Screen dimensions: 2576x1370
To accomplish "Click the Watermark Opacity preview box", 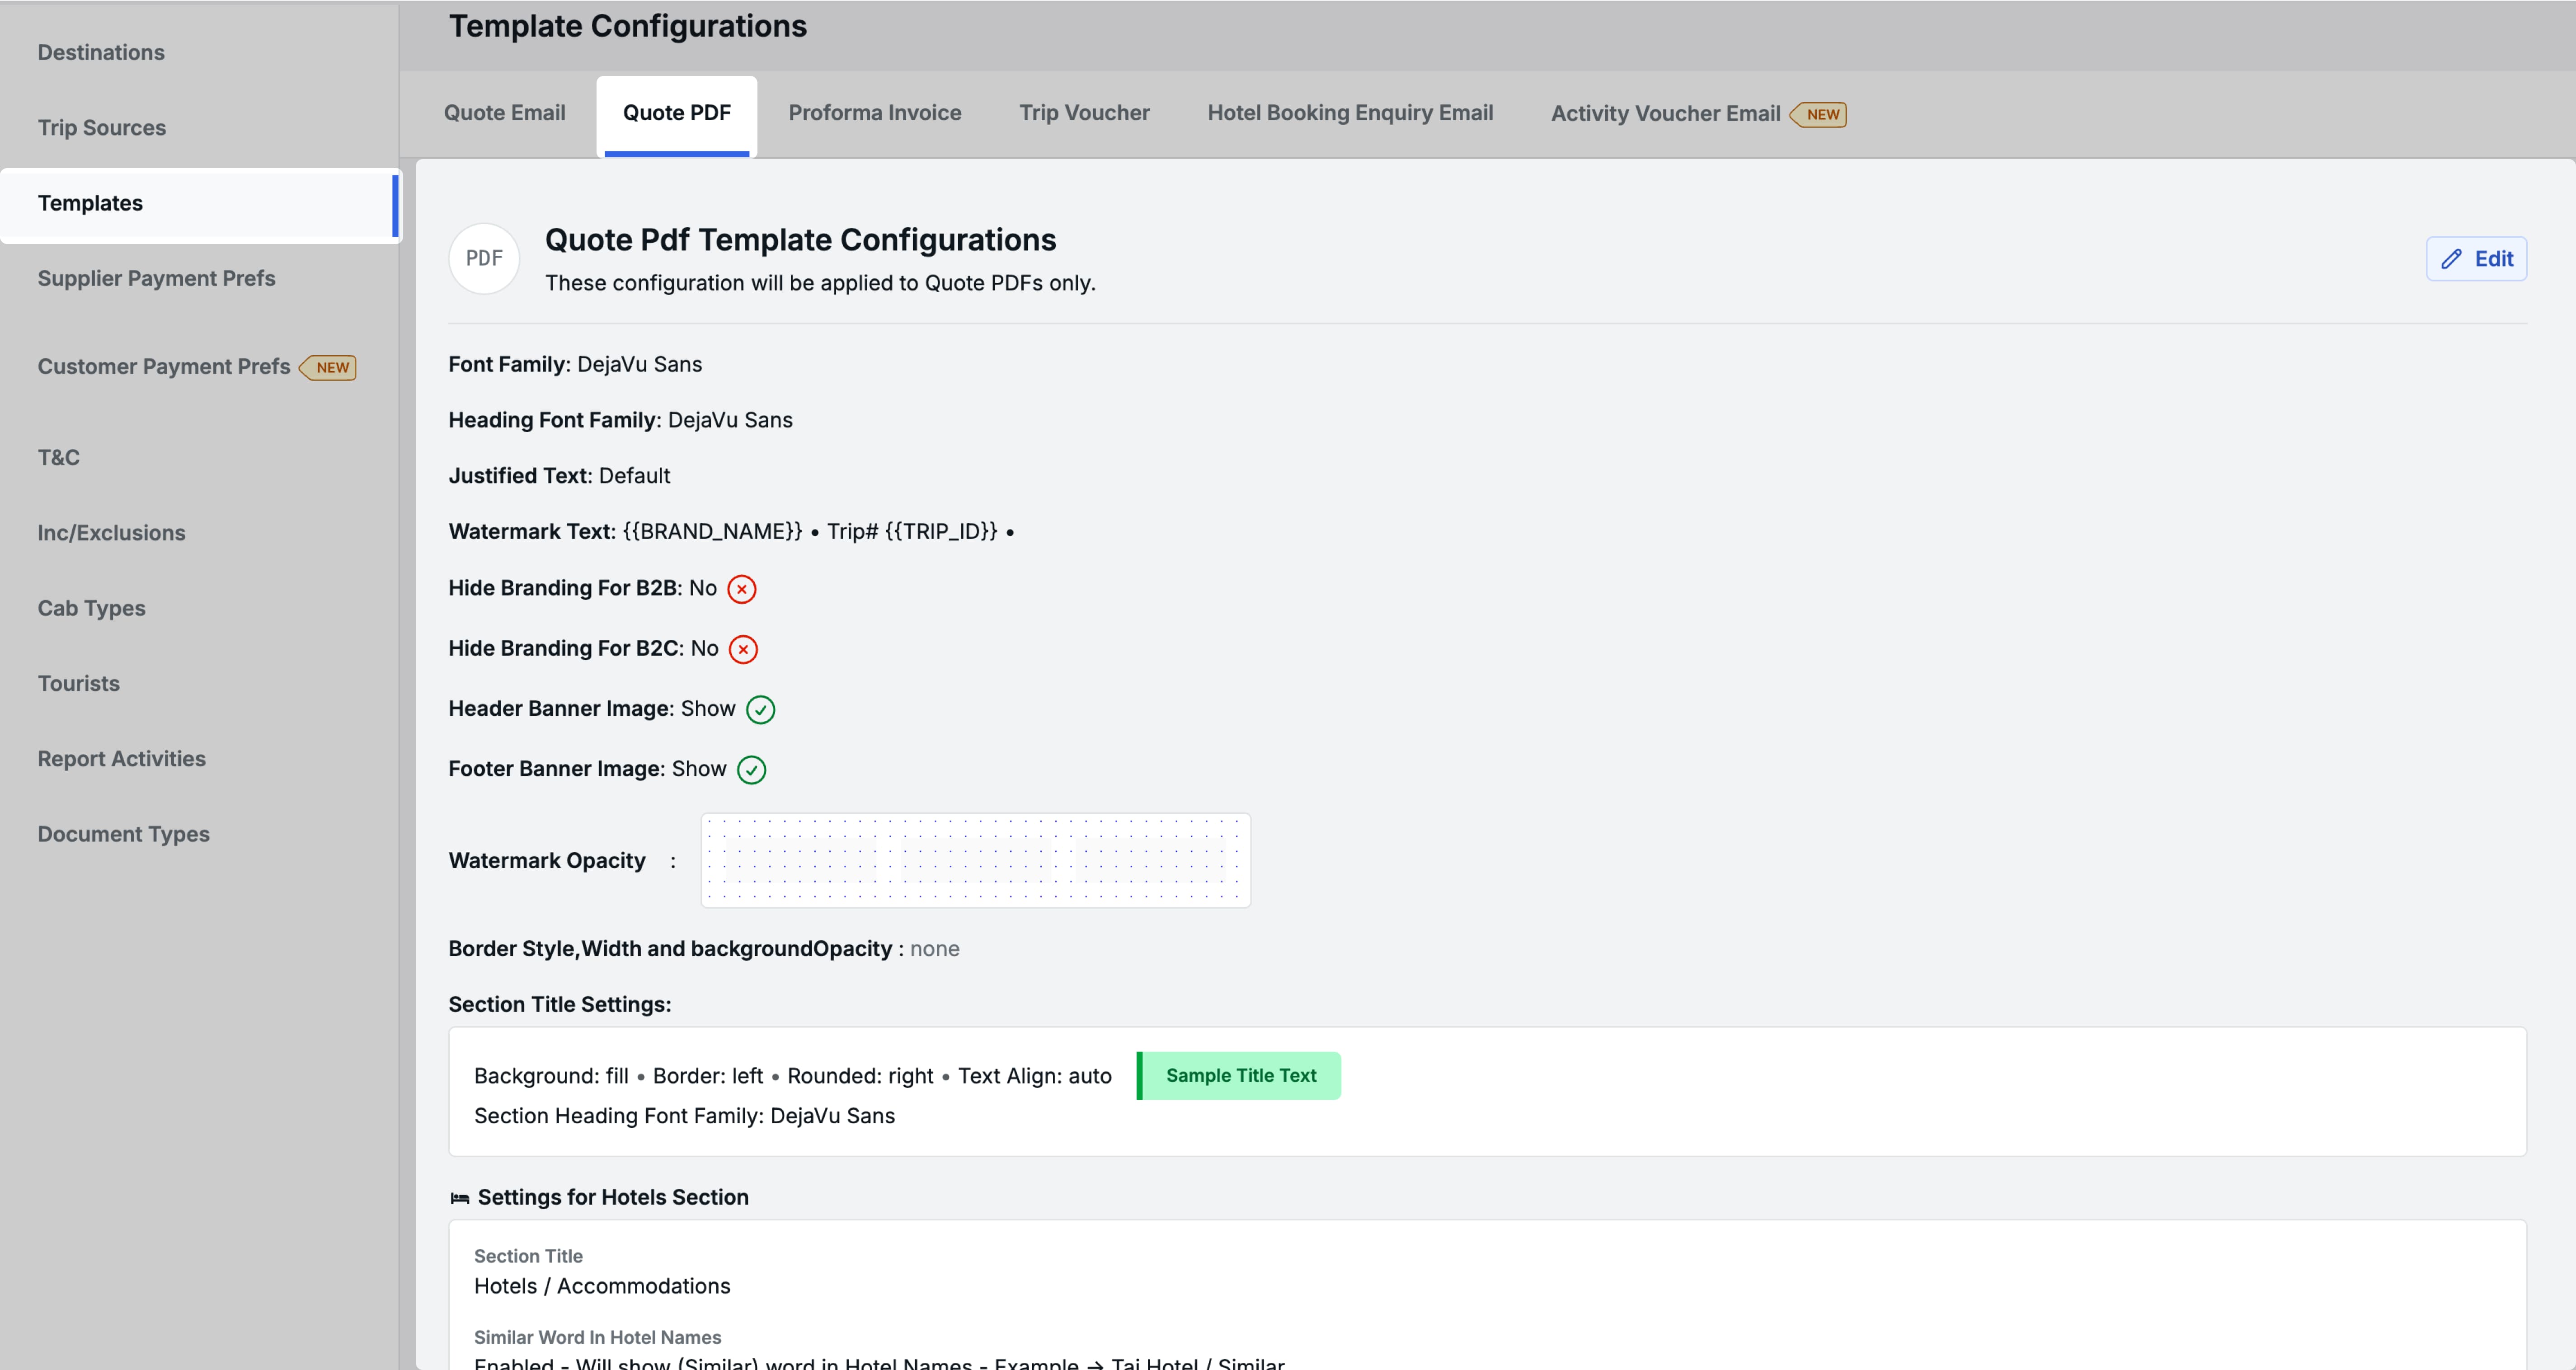I will click(976, 861).
